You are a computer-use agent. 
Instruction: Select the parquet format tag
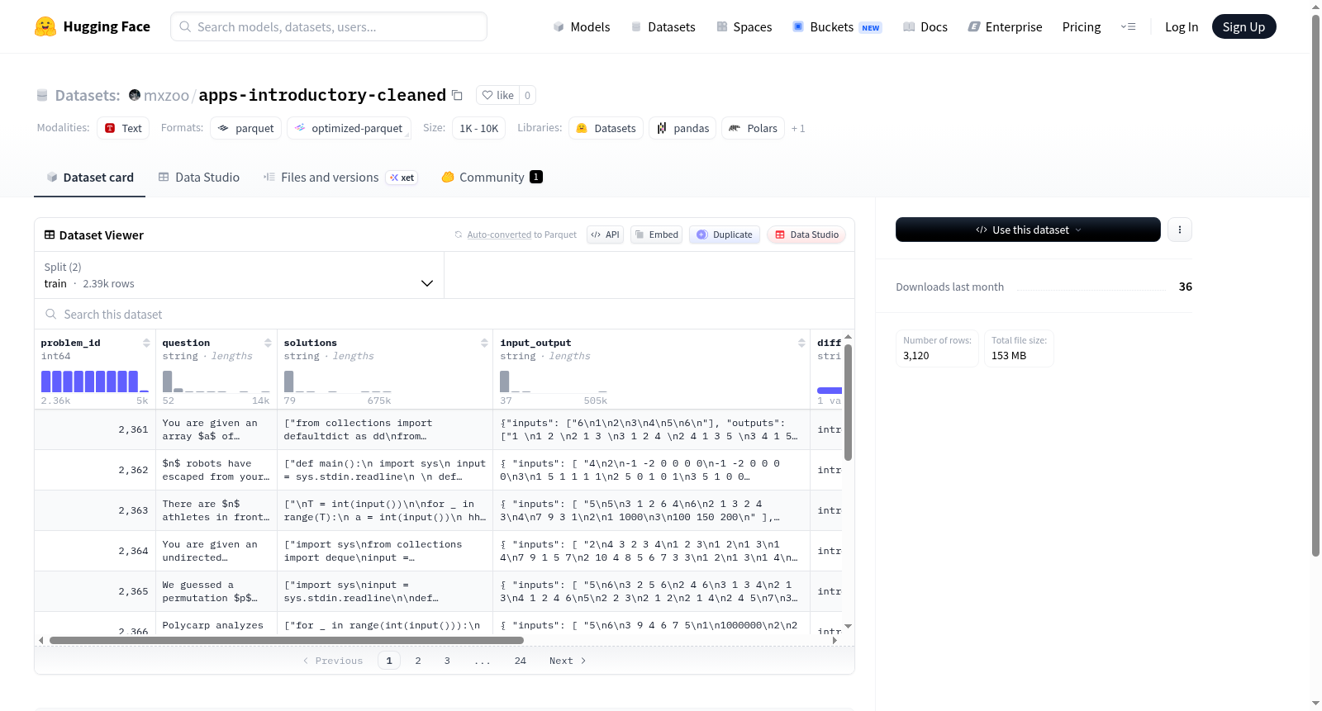click(246, 128)
